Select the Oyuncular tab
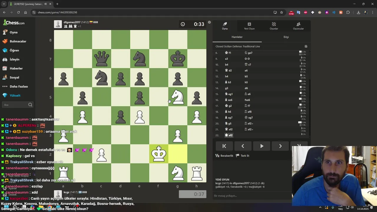This screenshot has width=377, height=212. 298,26
